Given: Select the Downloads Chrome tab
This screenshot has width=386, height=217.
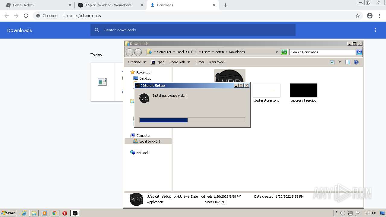Looking at the screenshot, I should (x=182, y=5).
